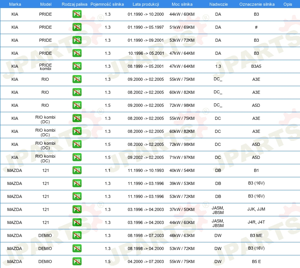Click the Lata produkcji column header

click(x=146, y=4)
